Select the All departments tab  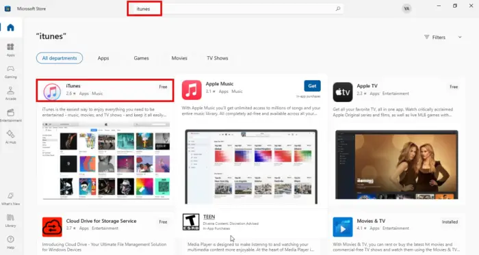(60, 58)
